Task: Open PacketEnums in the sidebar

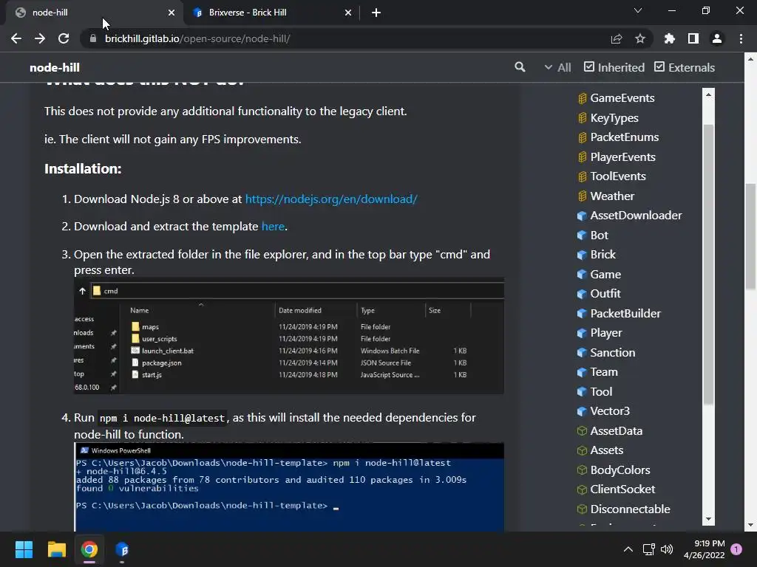Action: (618, 137)
